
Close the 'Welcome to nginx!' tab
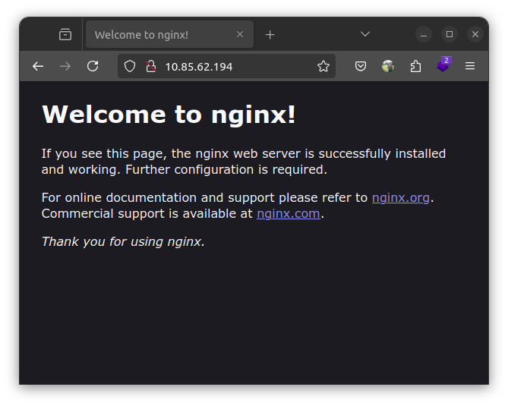(x=240, y=34)
